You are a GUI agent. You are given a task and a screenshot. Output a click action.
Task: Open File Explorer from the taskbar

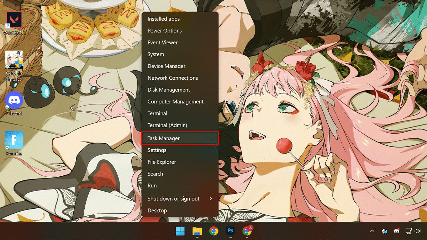[x=197, y=231]
